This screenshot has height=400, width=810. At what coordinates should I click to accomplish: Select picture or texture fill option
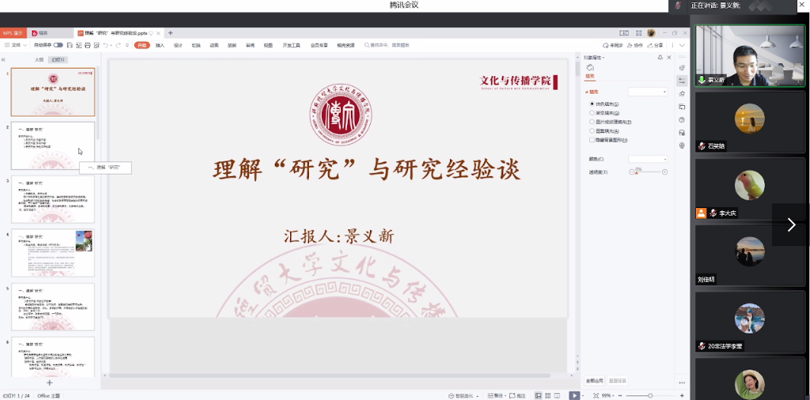592,122
